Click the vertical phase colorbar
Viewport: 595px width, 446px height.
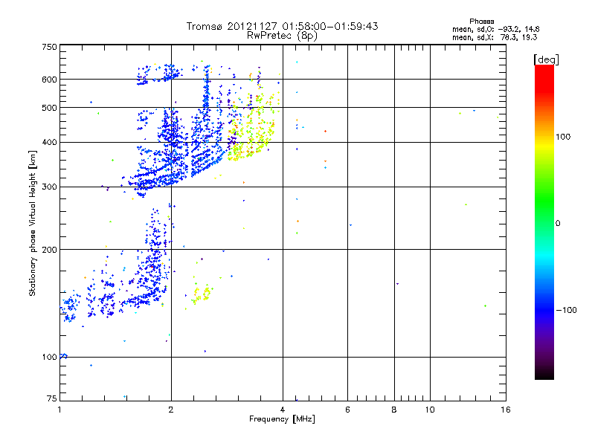click(544, 222)
